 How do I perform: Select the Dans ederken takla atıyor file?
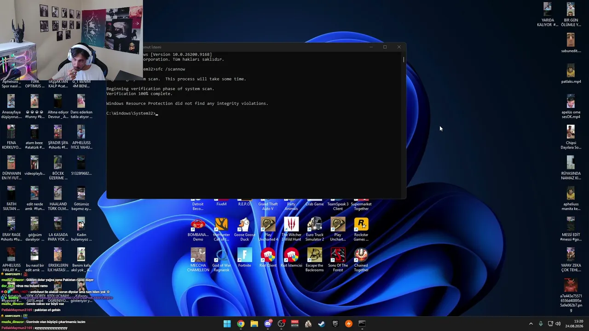[x=81, y=107]
